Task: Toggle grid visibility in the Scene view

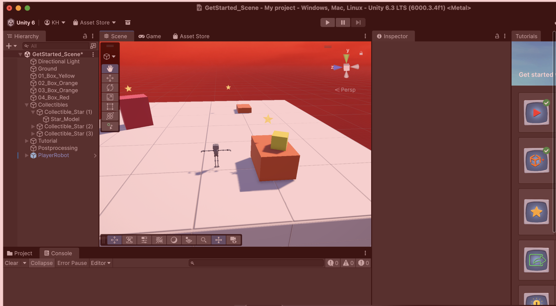Action: [159, 240]
